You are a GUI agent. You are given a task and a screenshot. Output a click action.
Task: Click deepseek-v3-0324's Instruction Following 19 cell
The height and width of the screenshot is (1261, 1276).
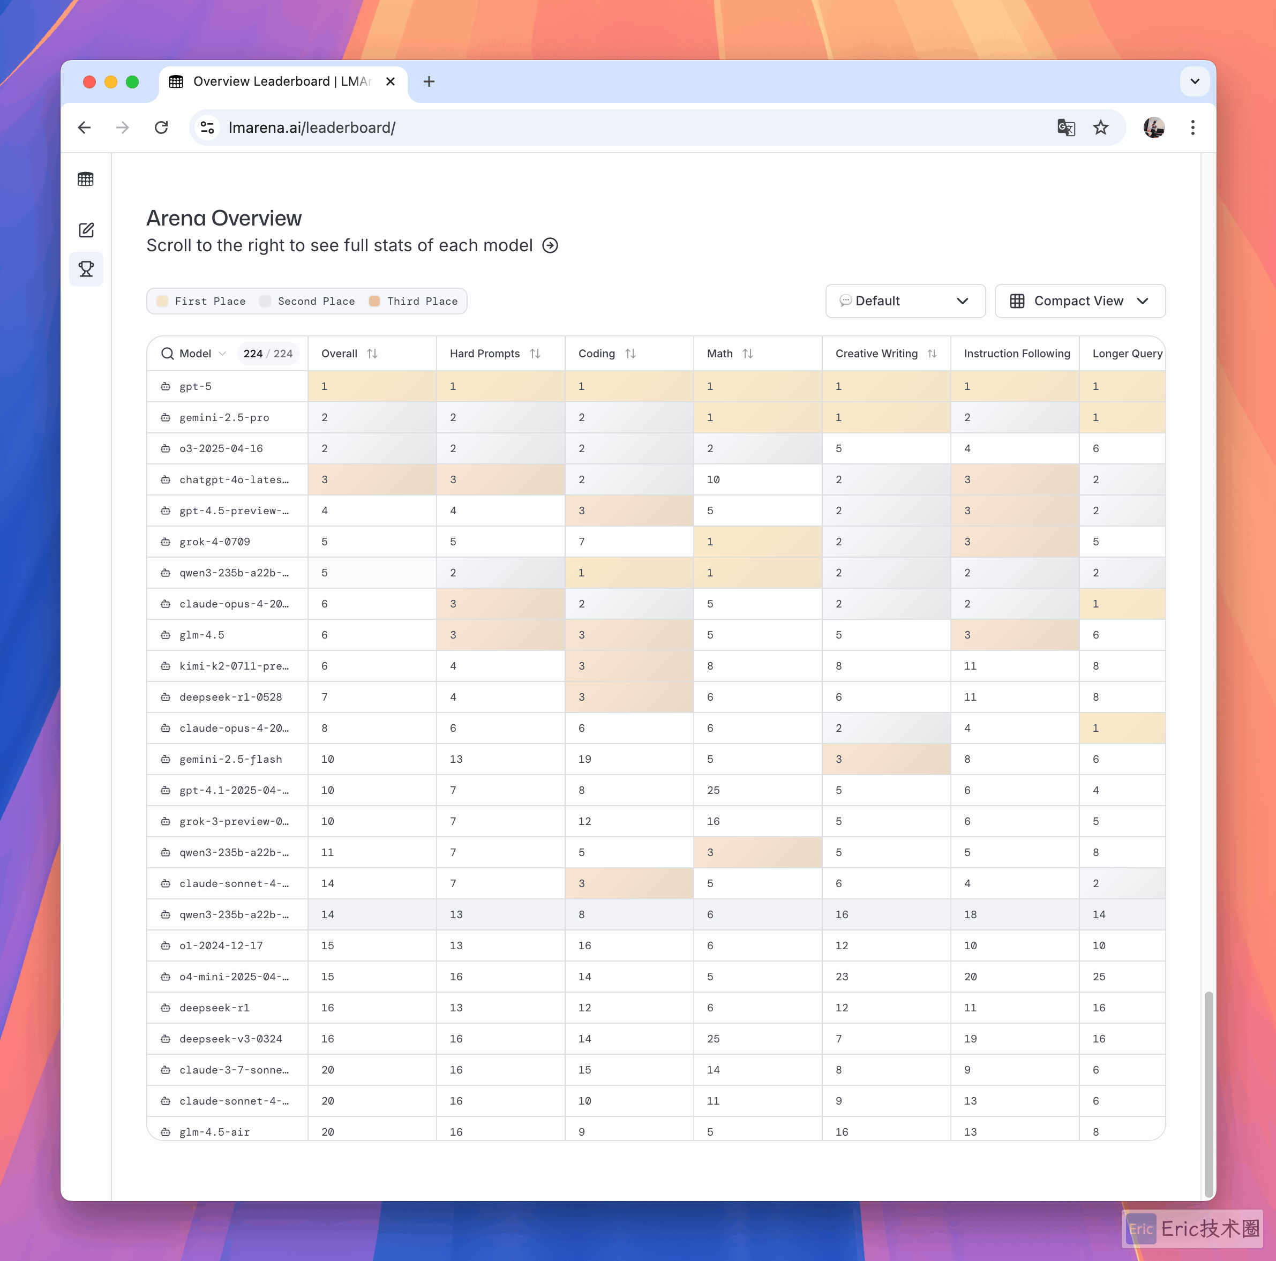click(x=1015, y=1038)
